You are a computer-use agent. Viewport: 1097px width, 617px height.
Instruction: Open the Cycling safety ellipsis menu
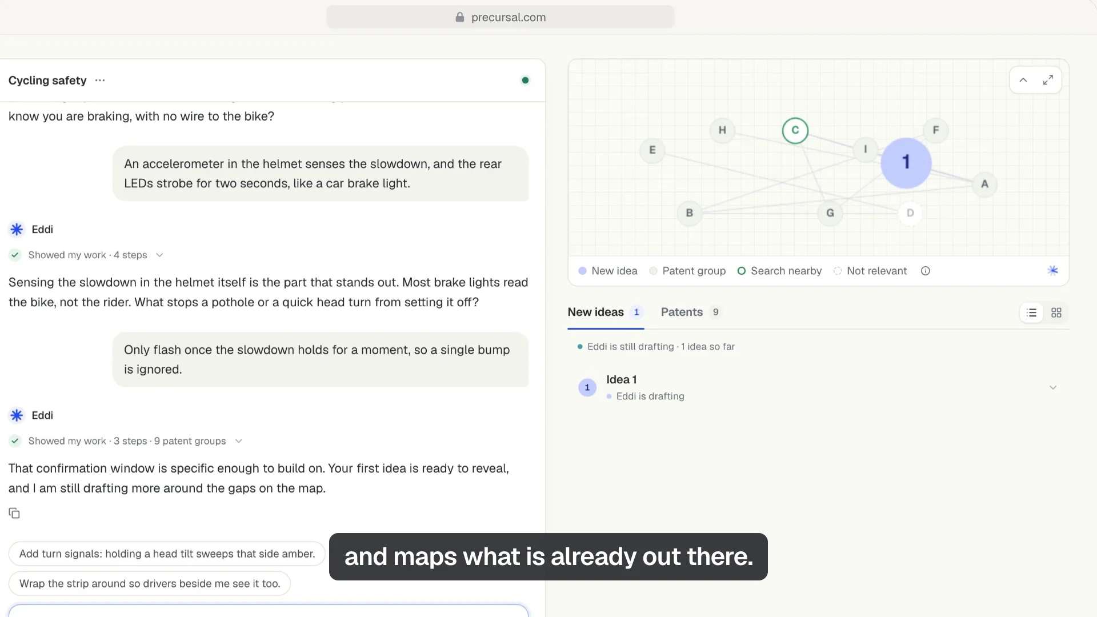[x=100, y=81]
